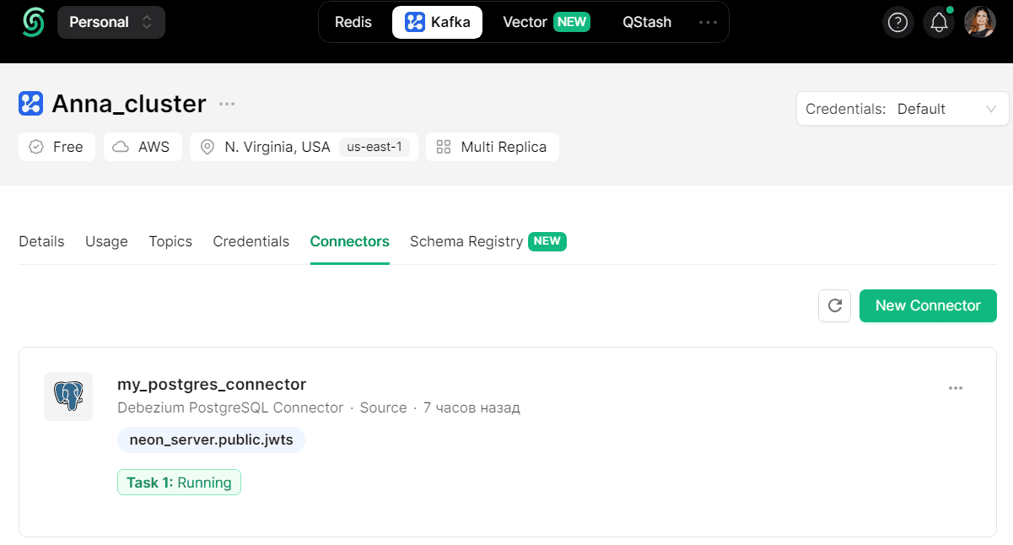Viewport: 1013px width, 545px height.
Task: Open the three-dots menu beside Anna_cluster
Action: 227,104
